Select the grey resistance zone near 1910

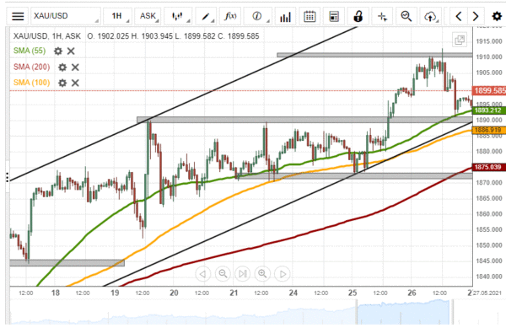[374, 55]
